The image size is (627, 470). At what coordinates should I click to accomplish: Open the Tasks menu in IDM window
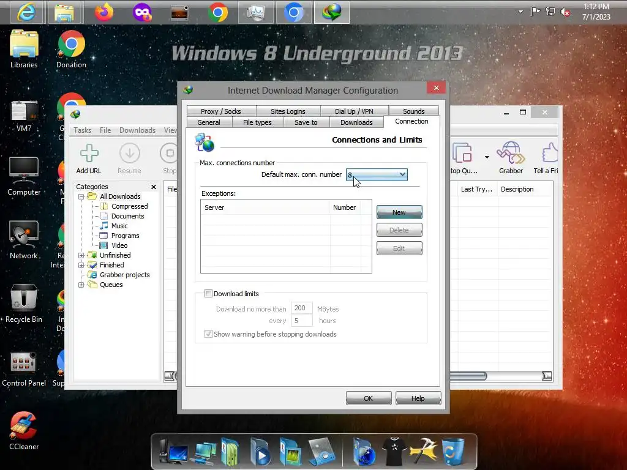[83, 130]
